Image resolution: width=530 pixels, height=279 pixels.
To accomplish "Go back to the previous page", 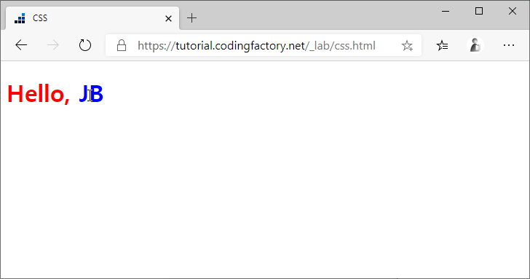I will pyautogui.click(x=21, y=45).
